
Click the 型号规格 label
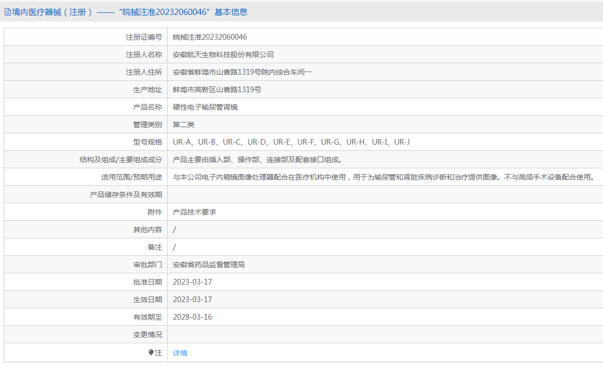[148, 142]
